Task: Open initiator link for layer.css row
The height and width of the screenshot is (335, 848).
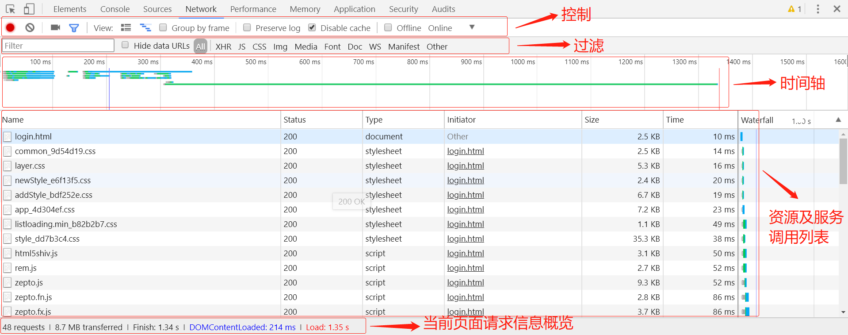Action: (x=466, y=166)
